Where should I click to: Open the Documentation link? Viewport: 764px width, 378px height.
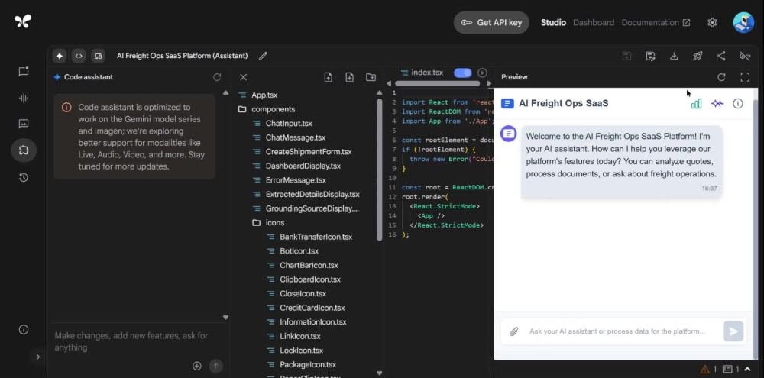[x=656, y=22]
